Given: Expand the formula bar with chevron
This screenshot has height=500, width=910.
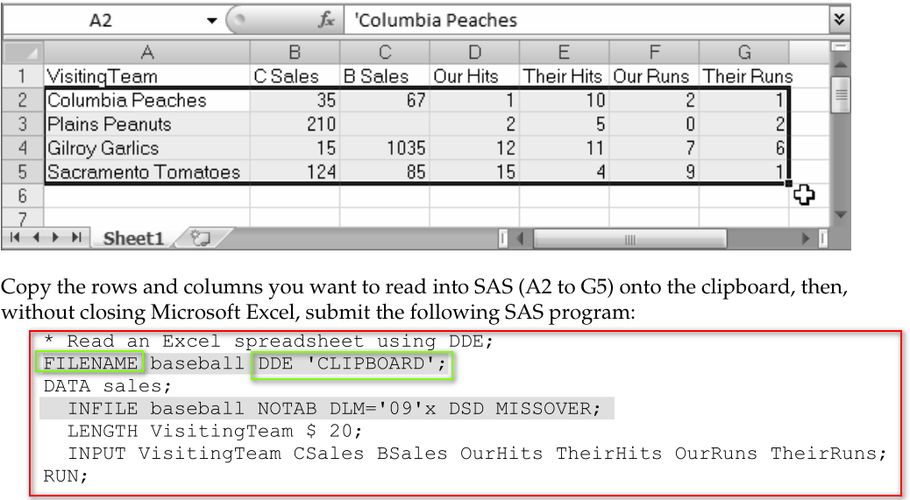Looking at the screenshot, I should pyautogui.click(x=840, y=20).
